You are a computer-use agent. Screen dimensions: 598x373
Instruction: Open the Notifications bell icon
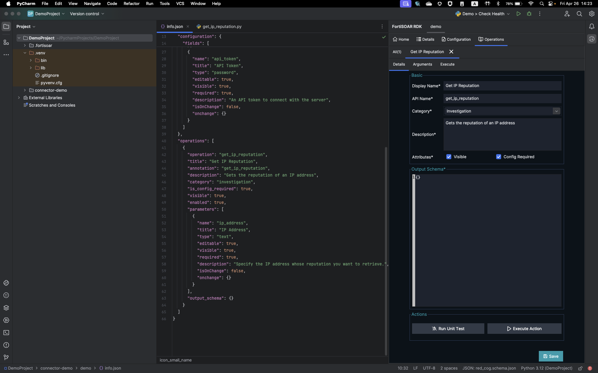tap(591, 27)
